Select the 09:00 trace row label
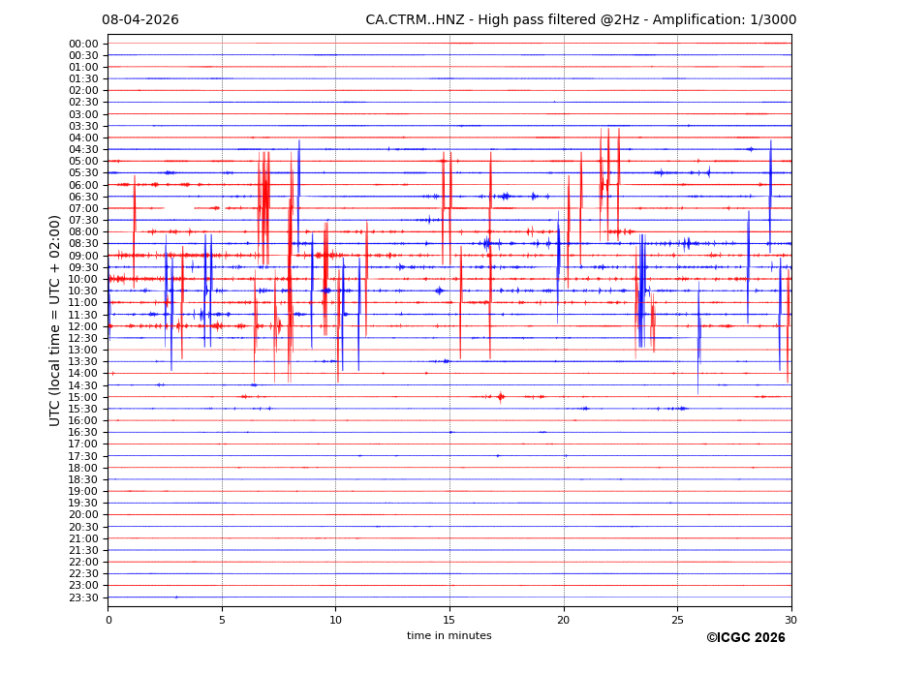The width and height of the screenshot is (898, 674). [83, 256]
